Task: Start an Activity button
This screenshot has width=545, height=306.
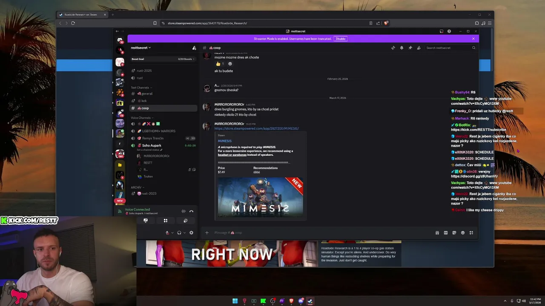Action: pos(166,221)
